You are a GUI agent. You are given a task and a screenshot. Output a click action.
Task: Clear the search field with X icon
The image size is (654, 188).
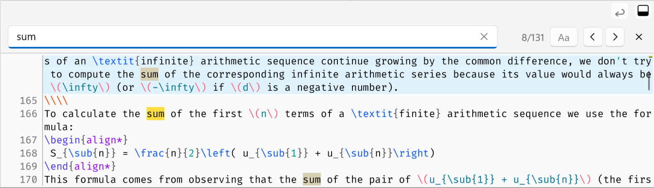click(484, 37)
